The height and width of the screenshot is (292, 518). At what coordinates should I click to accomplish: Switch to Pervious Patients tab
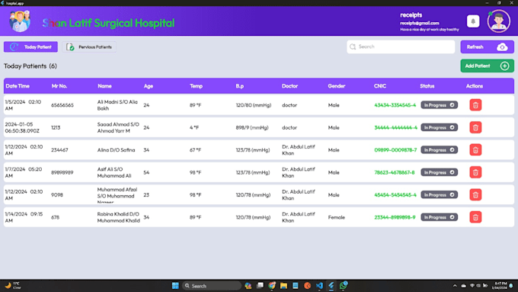point(89,47)
